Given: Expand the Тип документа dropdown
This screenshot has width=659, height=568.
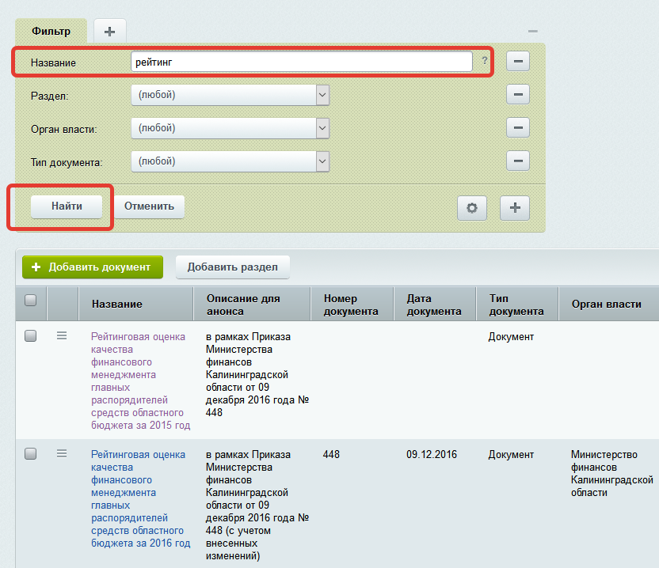Looking at the screenshot, I should tap(322, 161).
